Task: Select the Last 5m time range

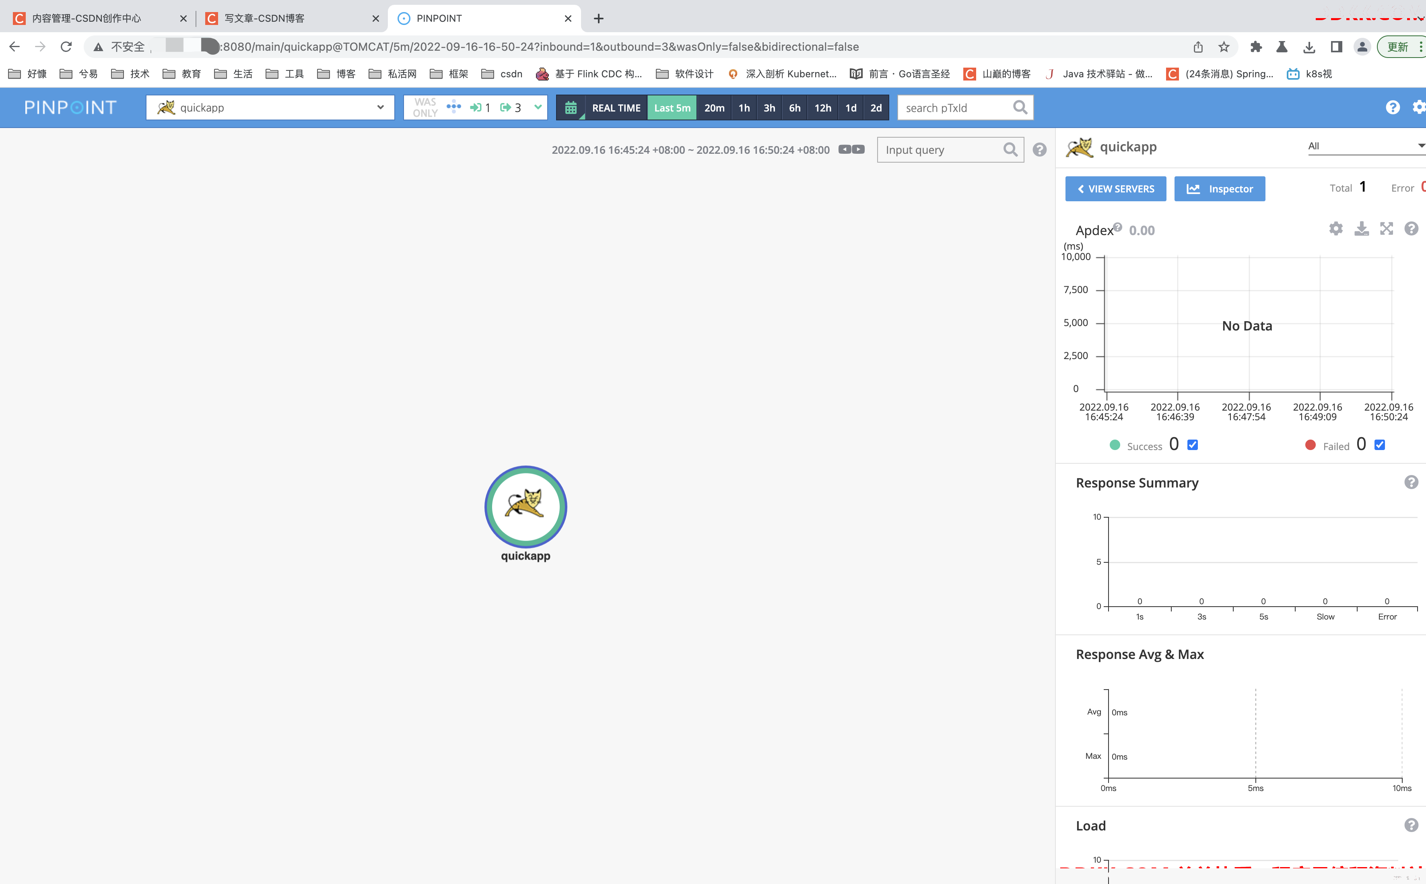Action: (x=672, y=108)
